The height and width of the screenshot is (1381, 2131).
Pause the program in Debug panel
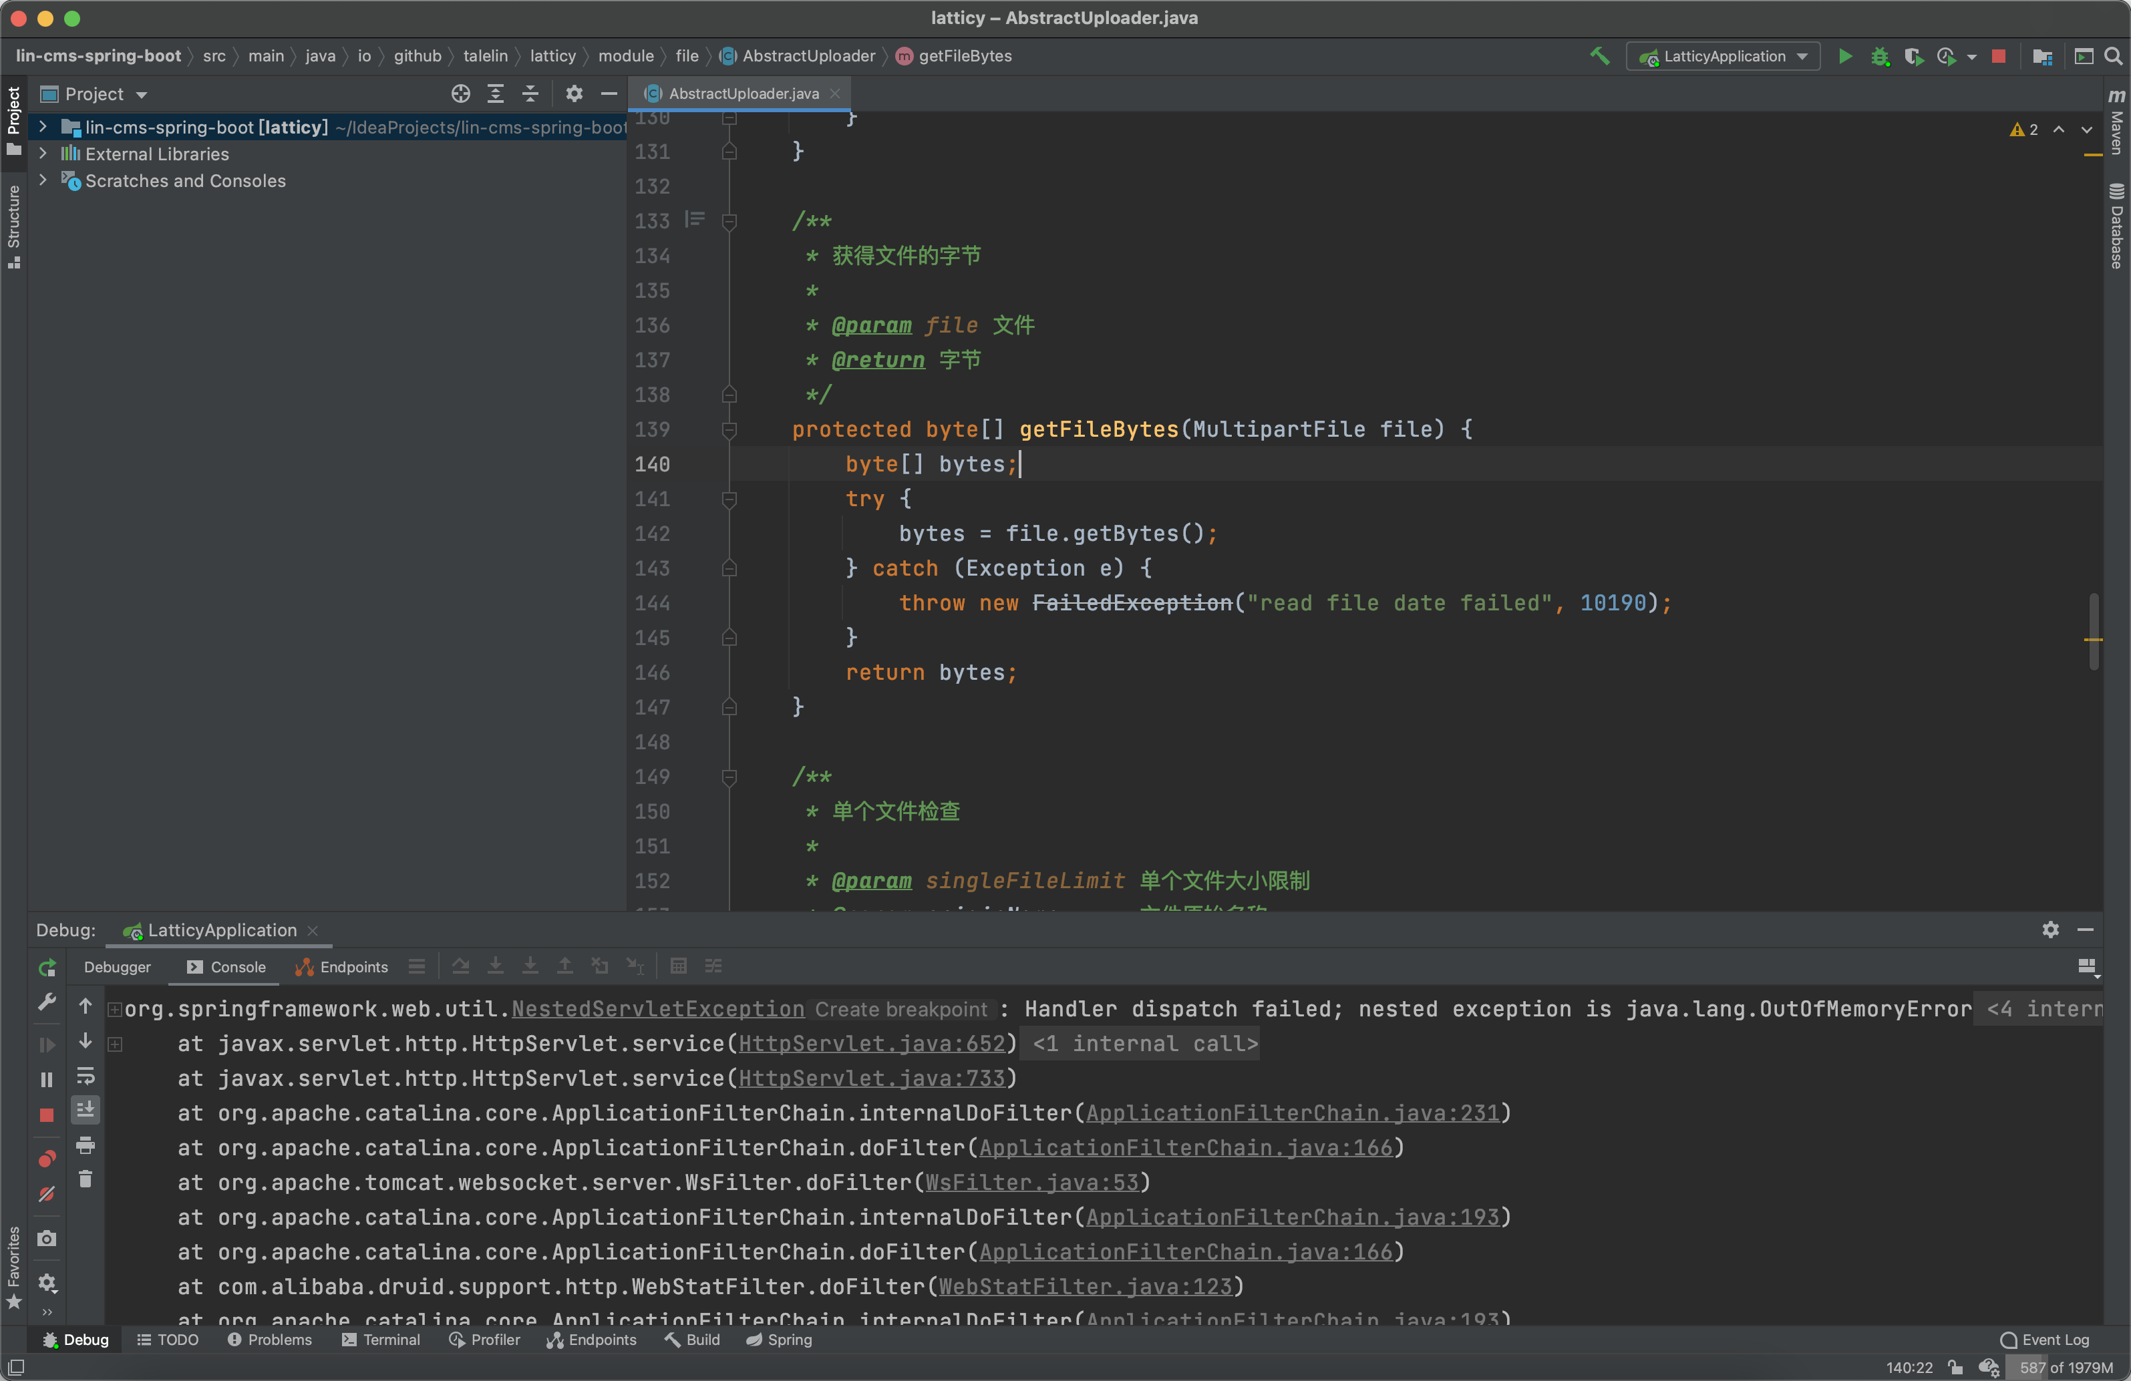(47, 1079)
